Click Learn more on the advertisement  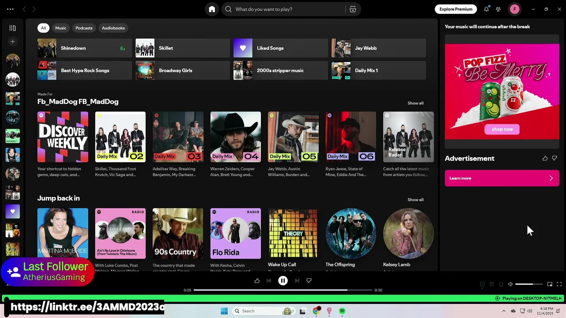pyautogui.click(x=502, y=178)
